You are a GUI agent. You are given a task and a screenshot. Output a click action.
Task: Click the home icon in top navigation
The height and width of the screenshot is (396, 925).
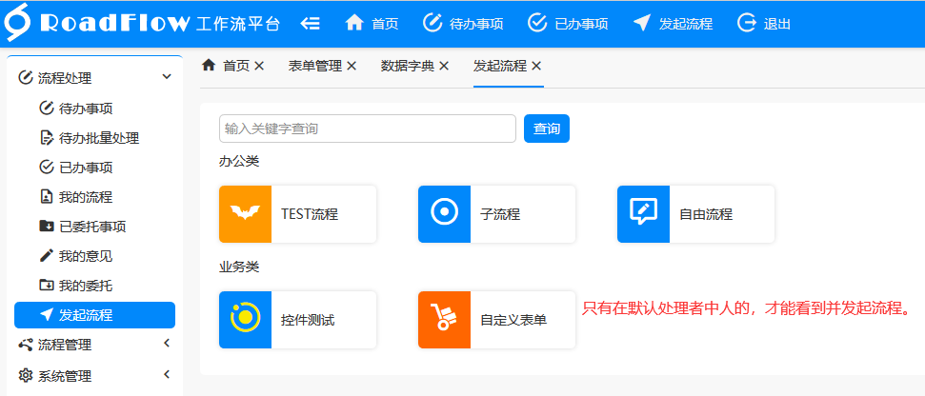coord(354,23)
